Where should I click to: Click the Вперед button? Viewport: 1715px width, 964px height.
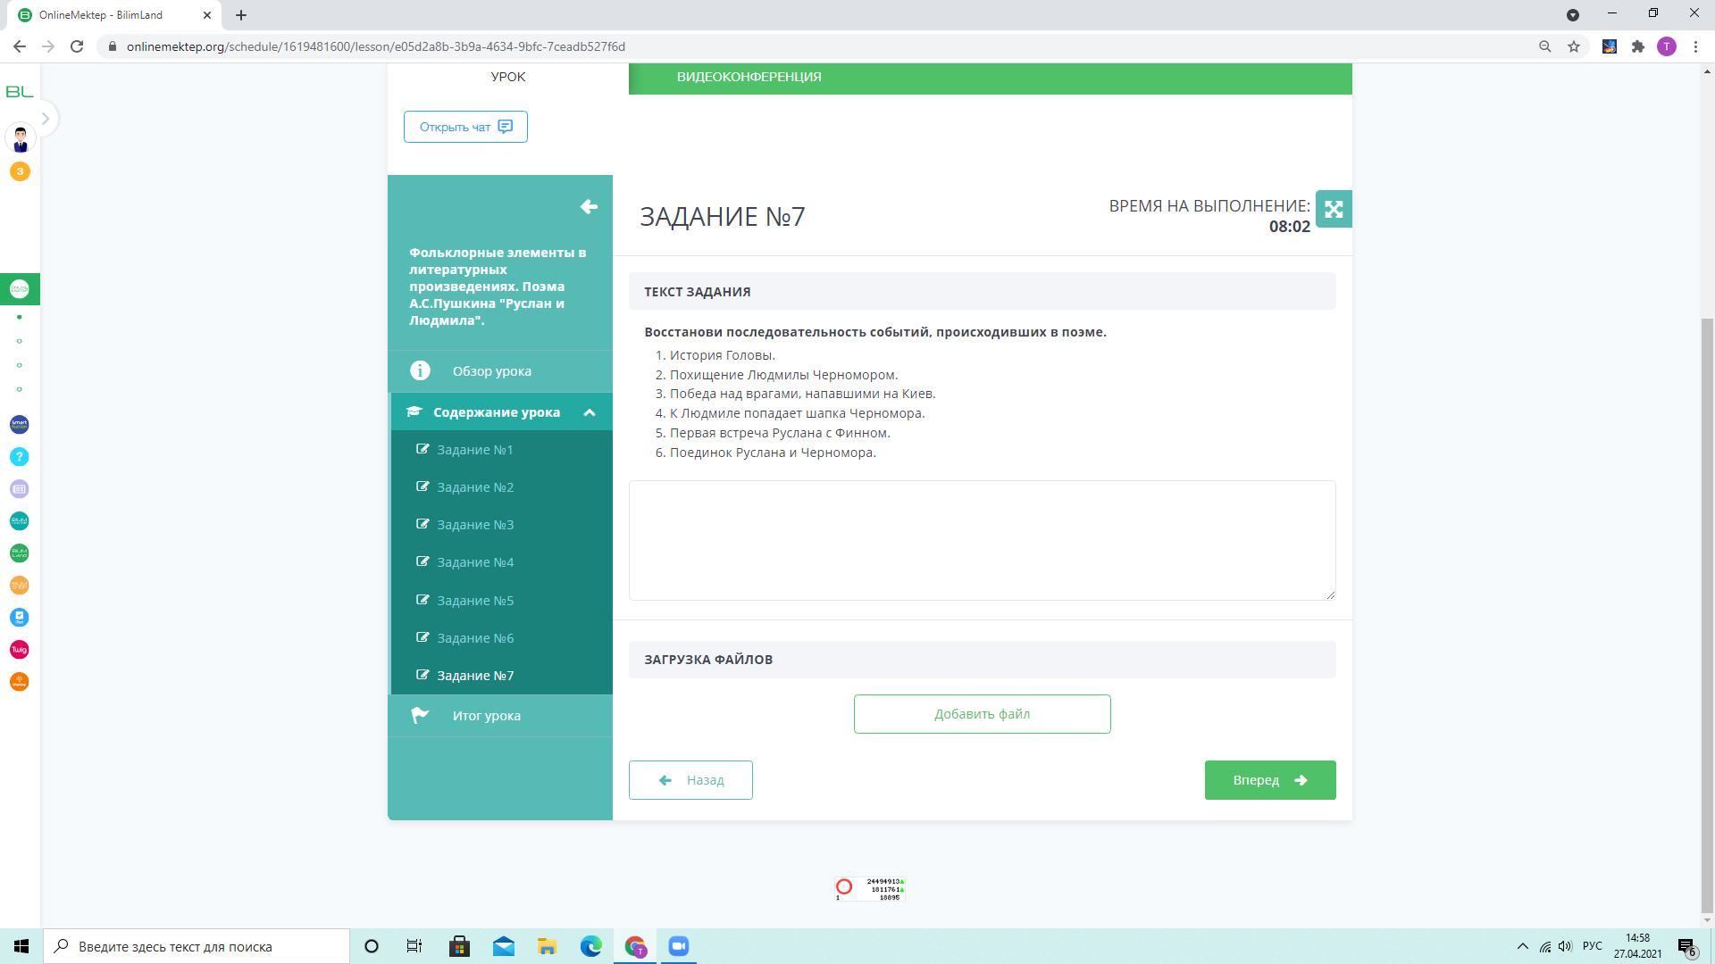[1269, 780]
